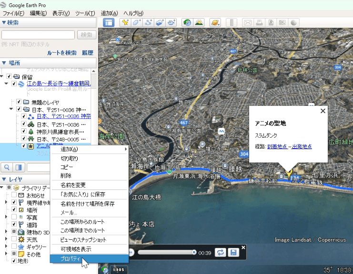Click the Add Placemark pushpin icon
This screenshot has width=353, height=274.
coord(125,22)
